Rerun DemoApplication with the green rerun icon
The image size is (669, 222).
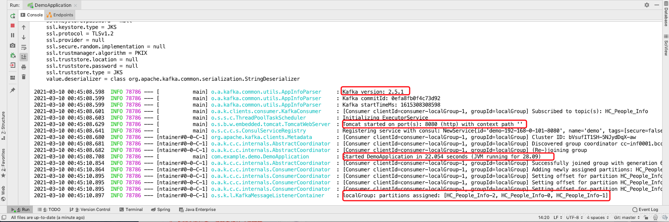[13, 16]
